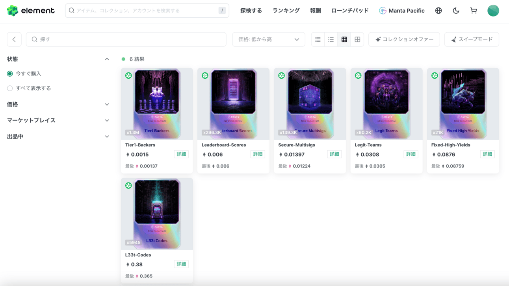Click the 0.0015 price on Tier1-Backers
This screenshot has height=286, width=509.
point(140,155)
